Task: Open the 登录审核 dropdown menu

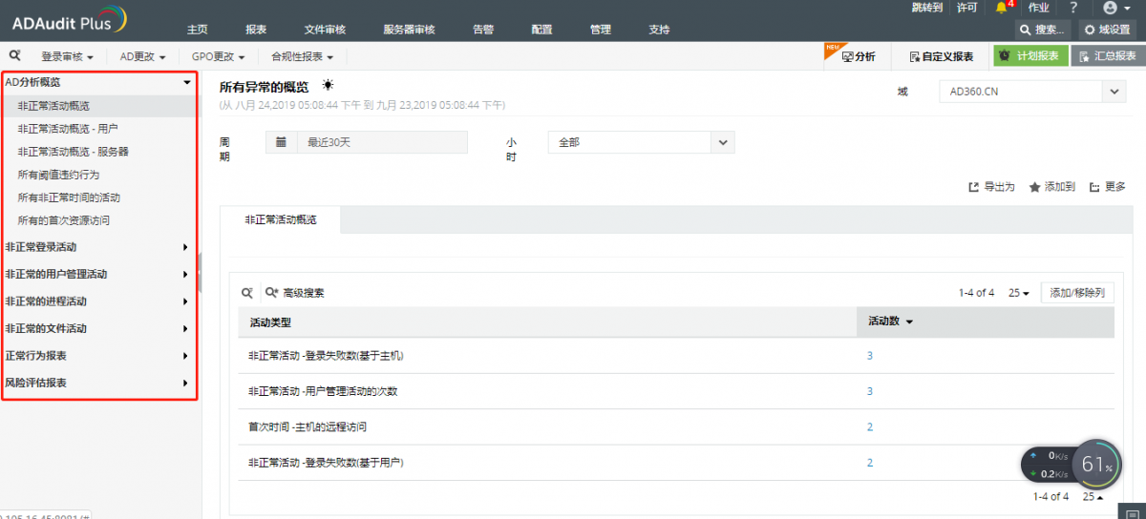Action: tap(67, 57)
